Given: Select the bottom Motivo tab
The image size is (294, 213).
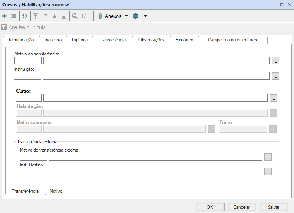Looking at the screenshot, I should [x=56, y=191].
